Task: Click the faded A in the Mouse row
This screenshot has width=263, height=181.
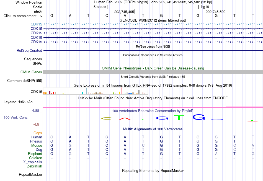Action: coord(253,146)
